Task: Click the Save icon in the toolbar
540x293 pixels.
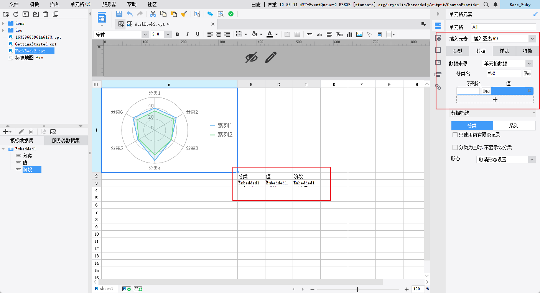Action: pos(119,14)
